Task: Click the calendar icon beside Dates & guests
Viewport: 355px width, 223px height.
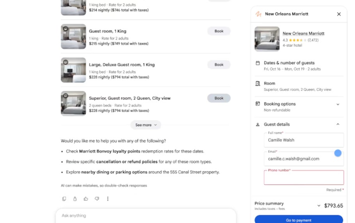Action: pyautogui.click(x=257, y=63)
